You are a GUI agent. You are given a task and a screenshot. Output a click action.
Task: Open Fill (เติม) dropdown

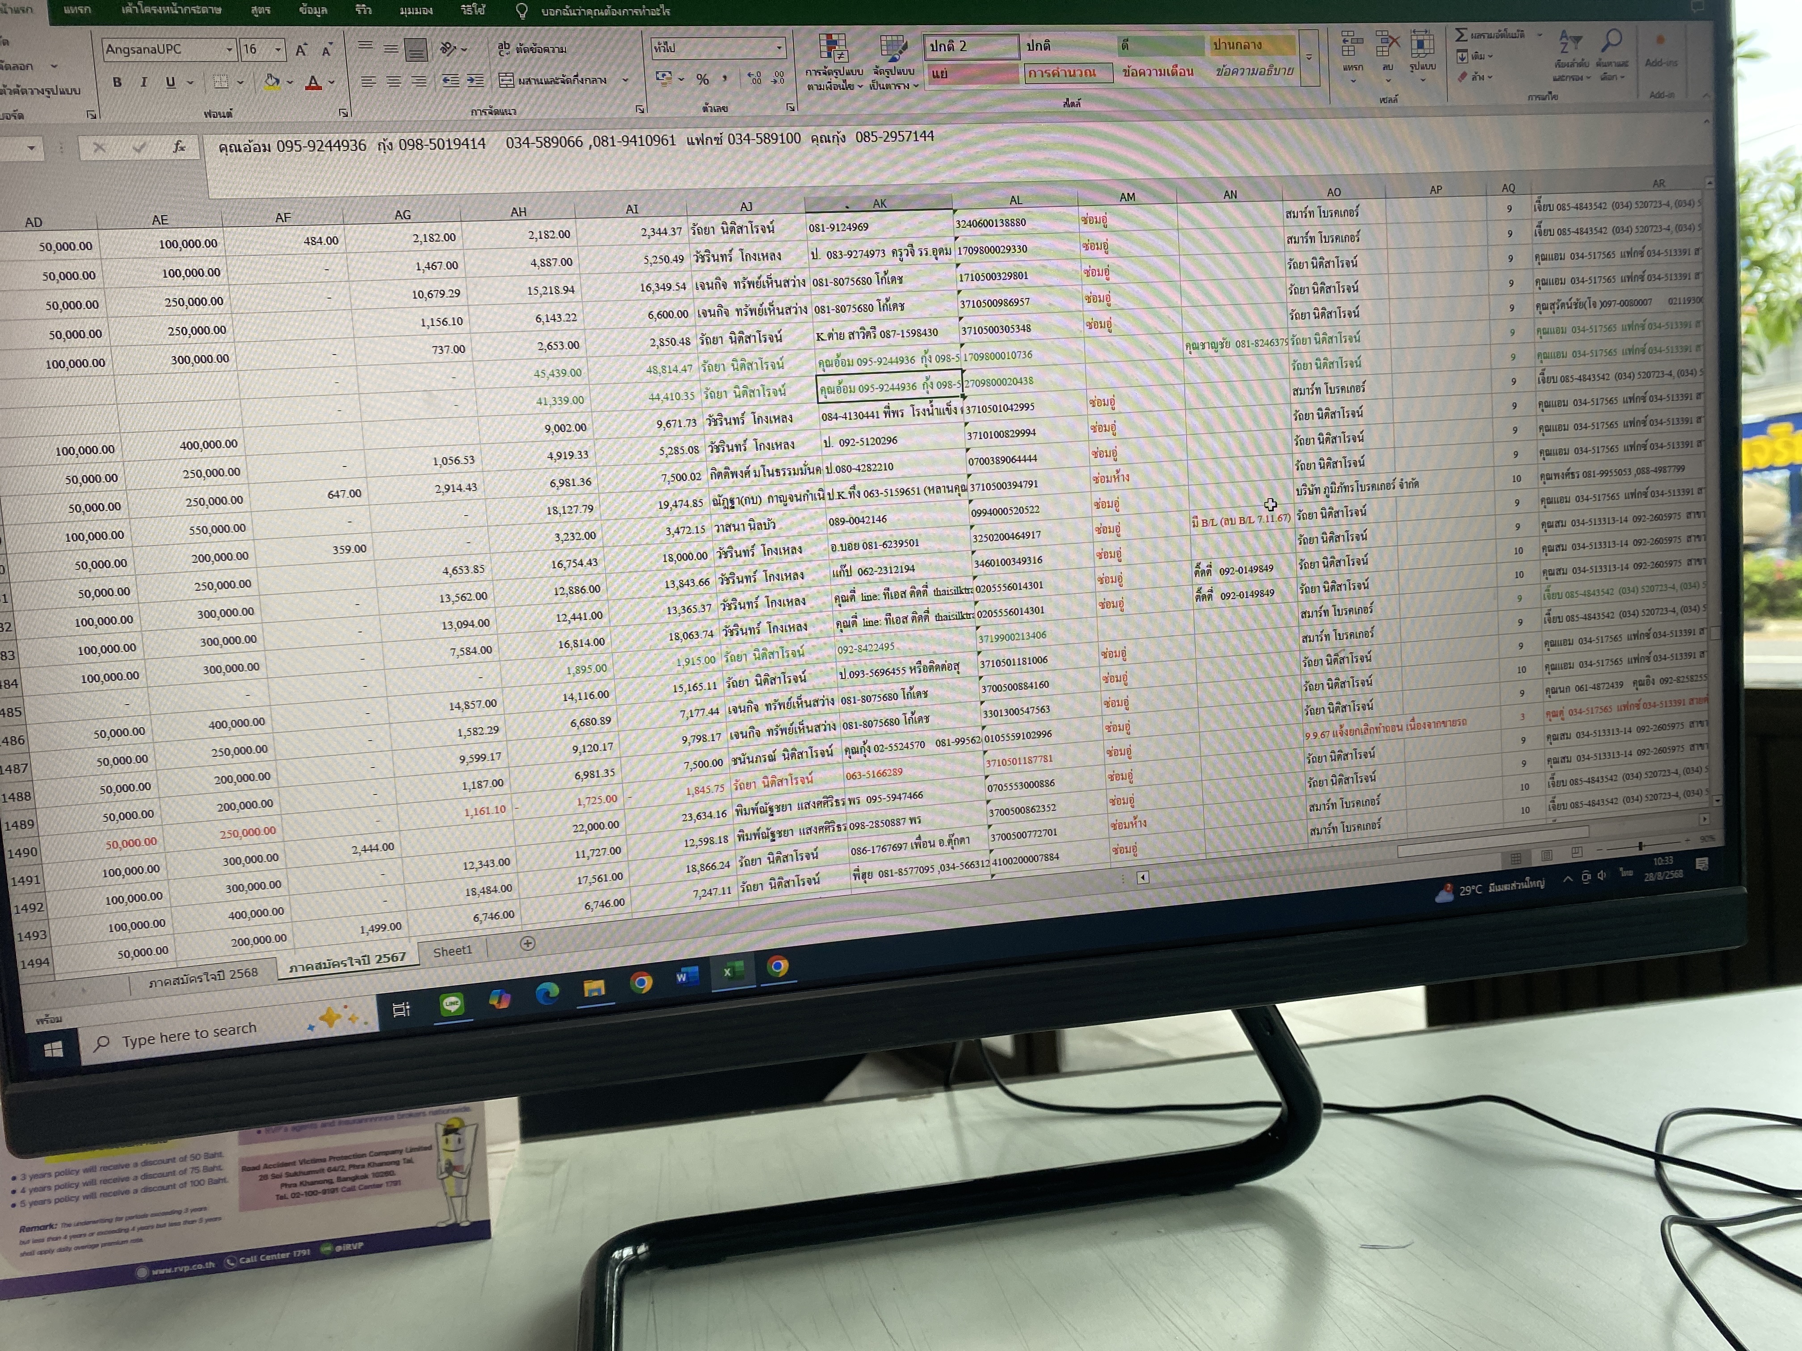(x=1474, y=56)
